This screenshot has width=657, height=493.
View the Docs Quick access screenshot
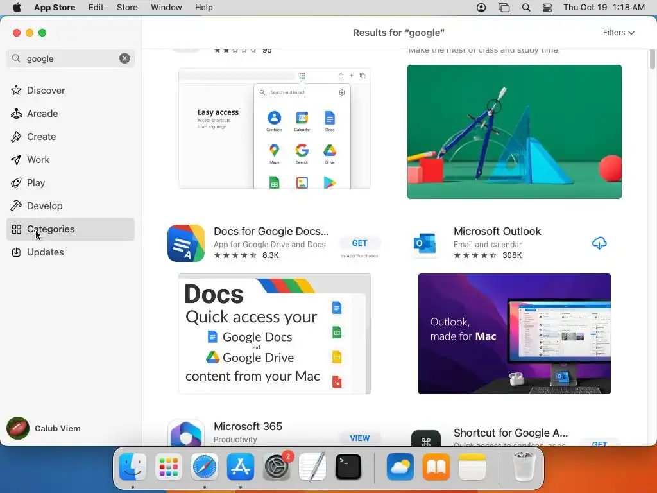click(275, 334)
